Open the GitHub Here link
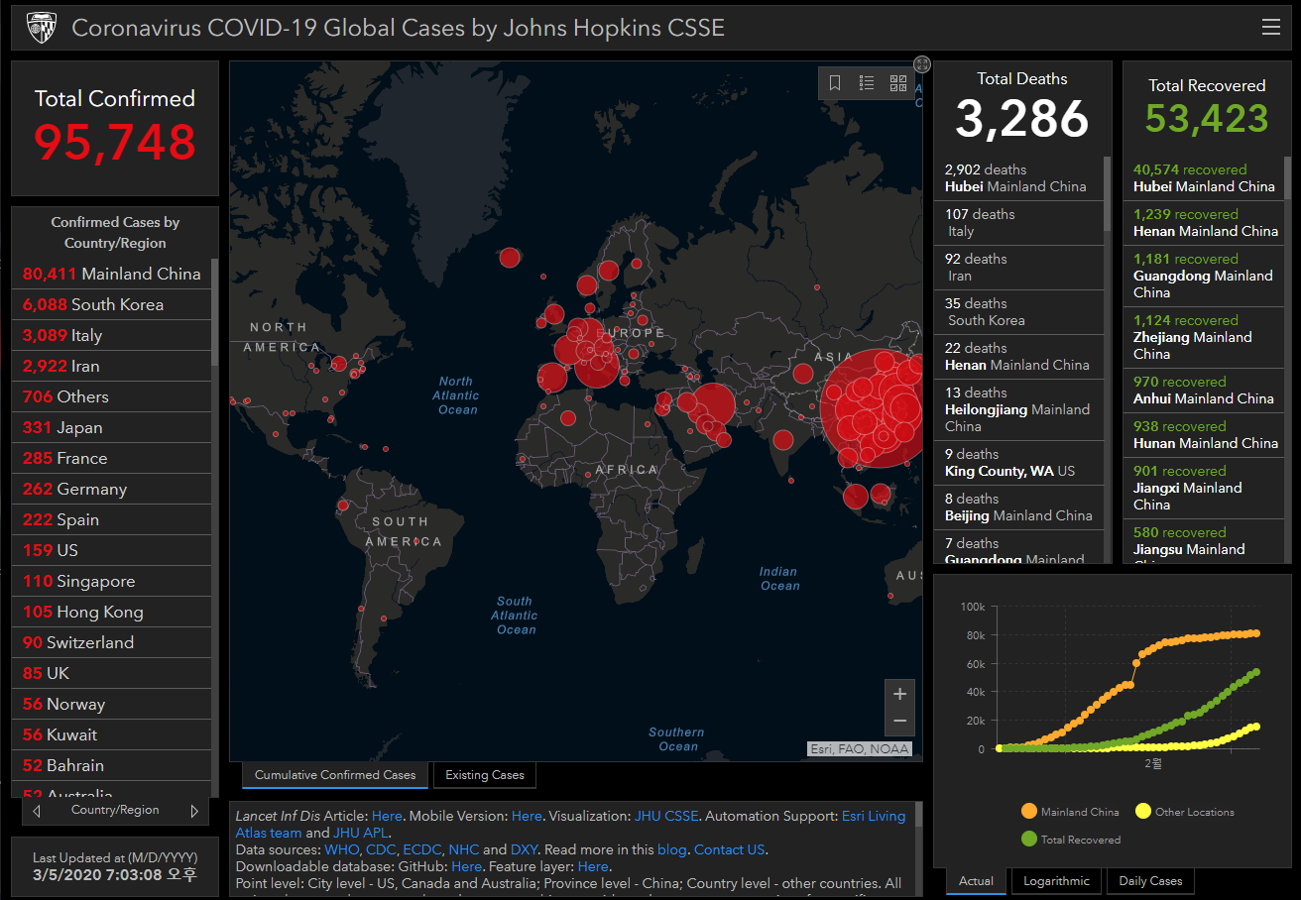The image size is (1301, 900). click(x=466, y=866)
